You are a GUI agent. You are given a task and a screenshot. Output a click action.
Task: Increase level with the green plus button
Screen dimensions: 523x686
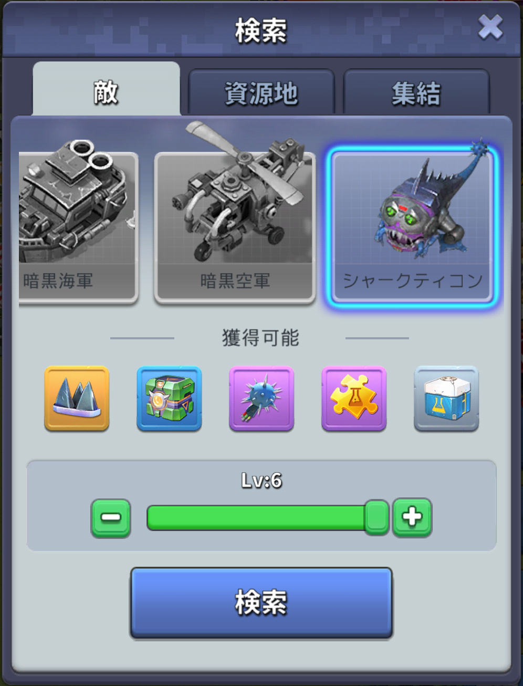(412, 517)
